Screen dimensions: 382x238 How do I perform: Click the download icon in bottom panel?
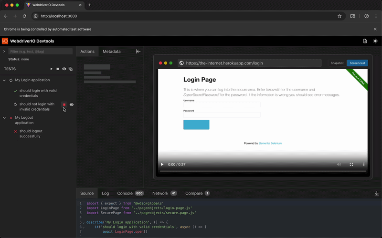(377, 193)
